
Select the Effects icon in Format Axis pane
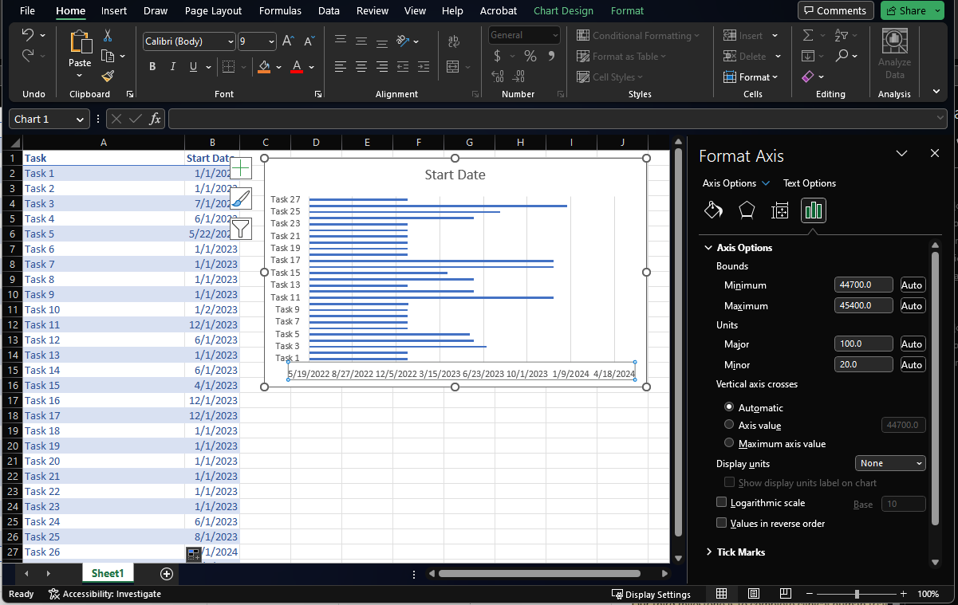tap(747, 210)
